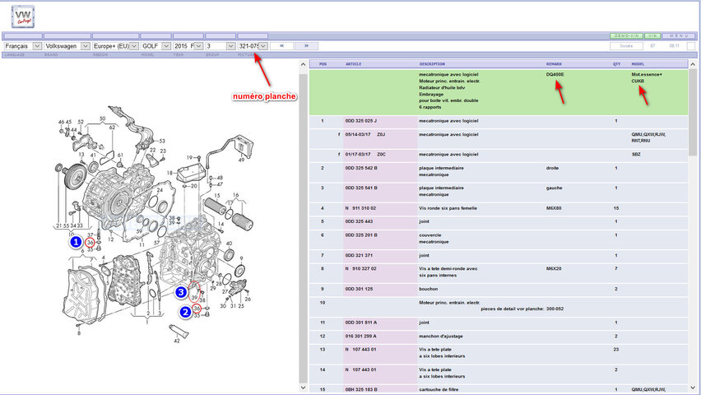This screenshot has height=395, width=701.
Task: Click 'bouchon' description in row 9
Action: click(x=427, y=289)
